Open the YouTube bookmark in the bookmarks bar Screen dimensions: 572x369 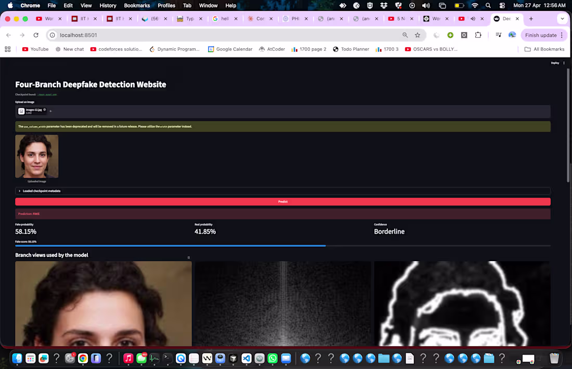[x=35, y=49]
